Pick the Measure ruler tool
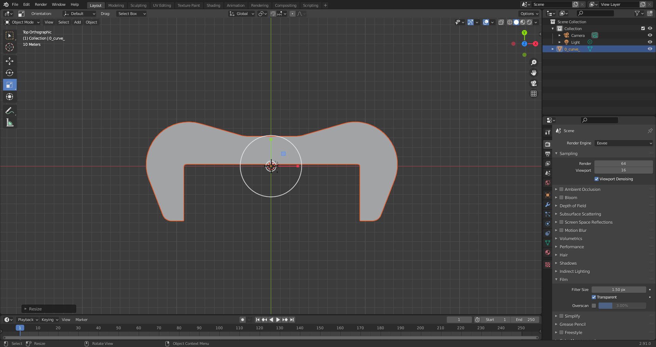 coord(10,123)
